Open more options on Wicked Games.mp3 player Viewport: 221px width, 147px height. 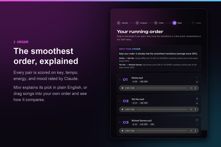click(195, 131)
